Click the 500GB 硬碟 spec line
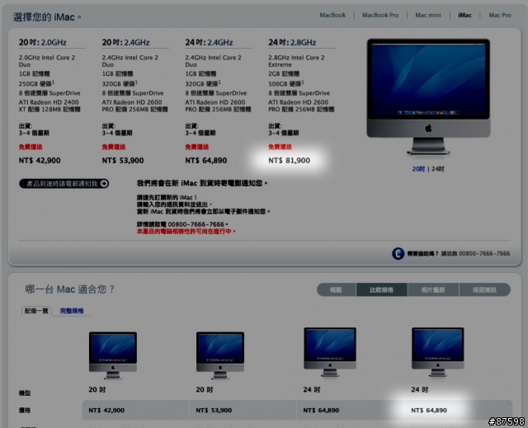Screen dimensions: 528x428 [286, 83]
